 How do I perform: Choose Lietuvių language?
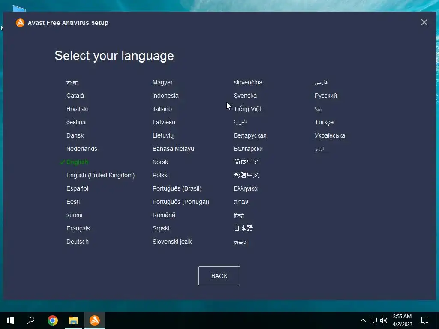click(163, 136)
